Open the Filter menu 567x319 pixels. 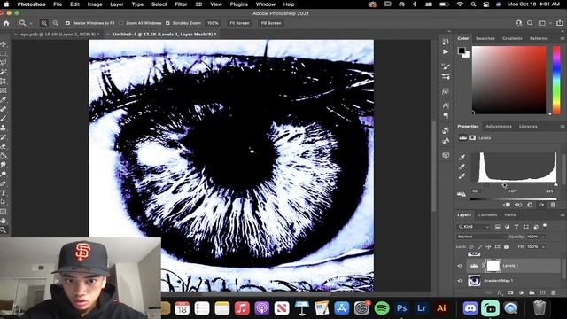pos(181,4)
